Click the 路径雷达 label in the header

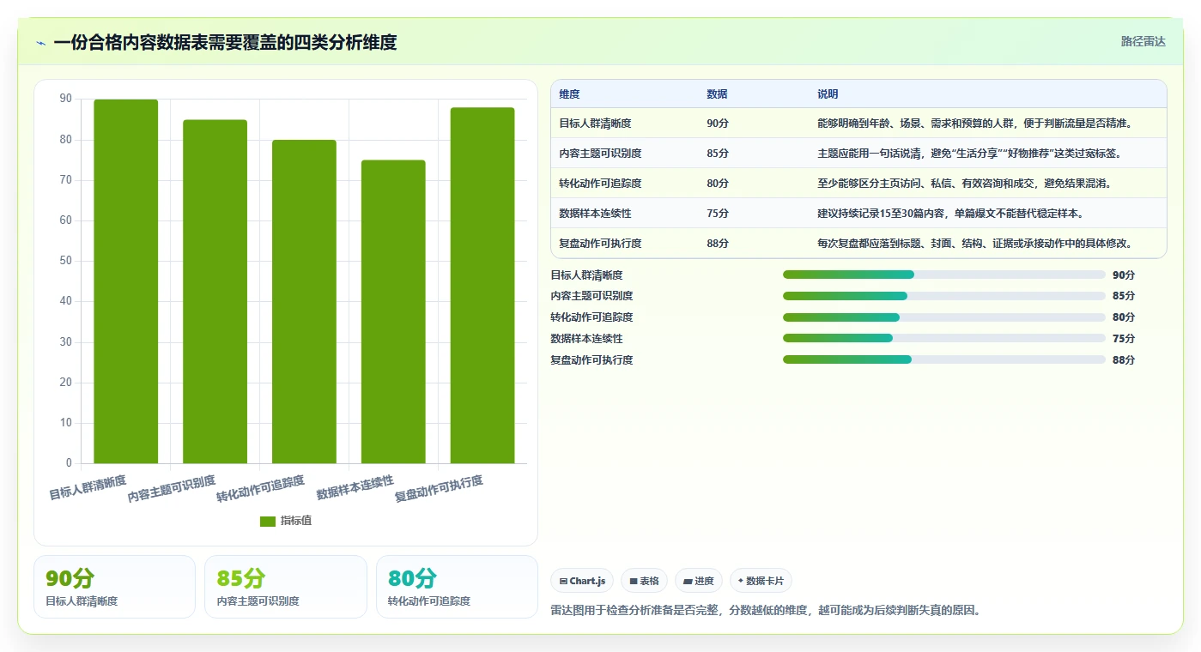coord(1143,41)
